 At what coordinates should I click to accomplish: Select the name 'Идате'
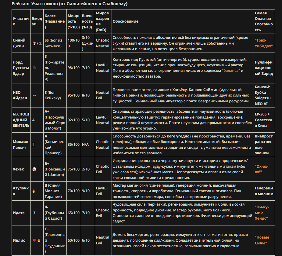point(19,213)
